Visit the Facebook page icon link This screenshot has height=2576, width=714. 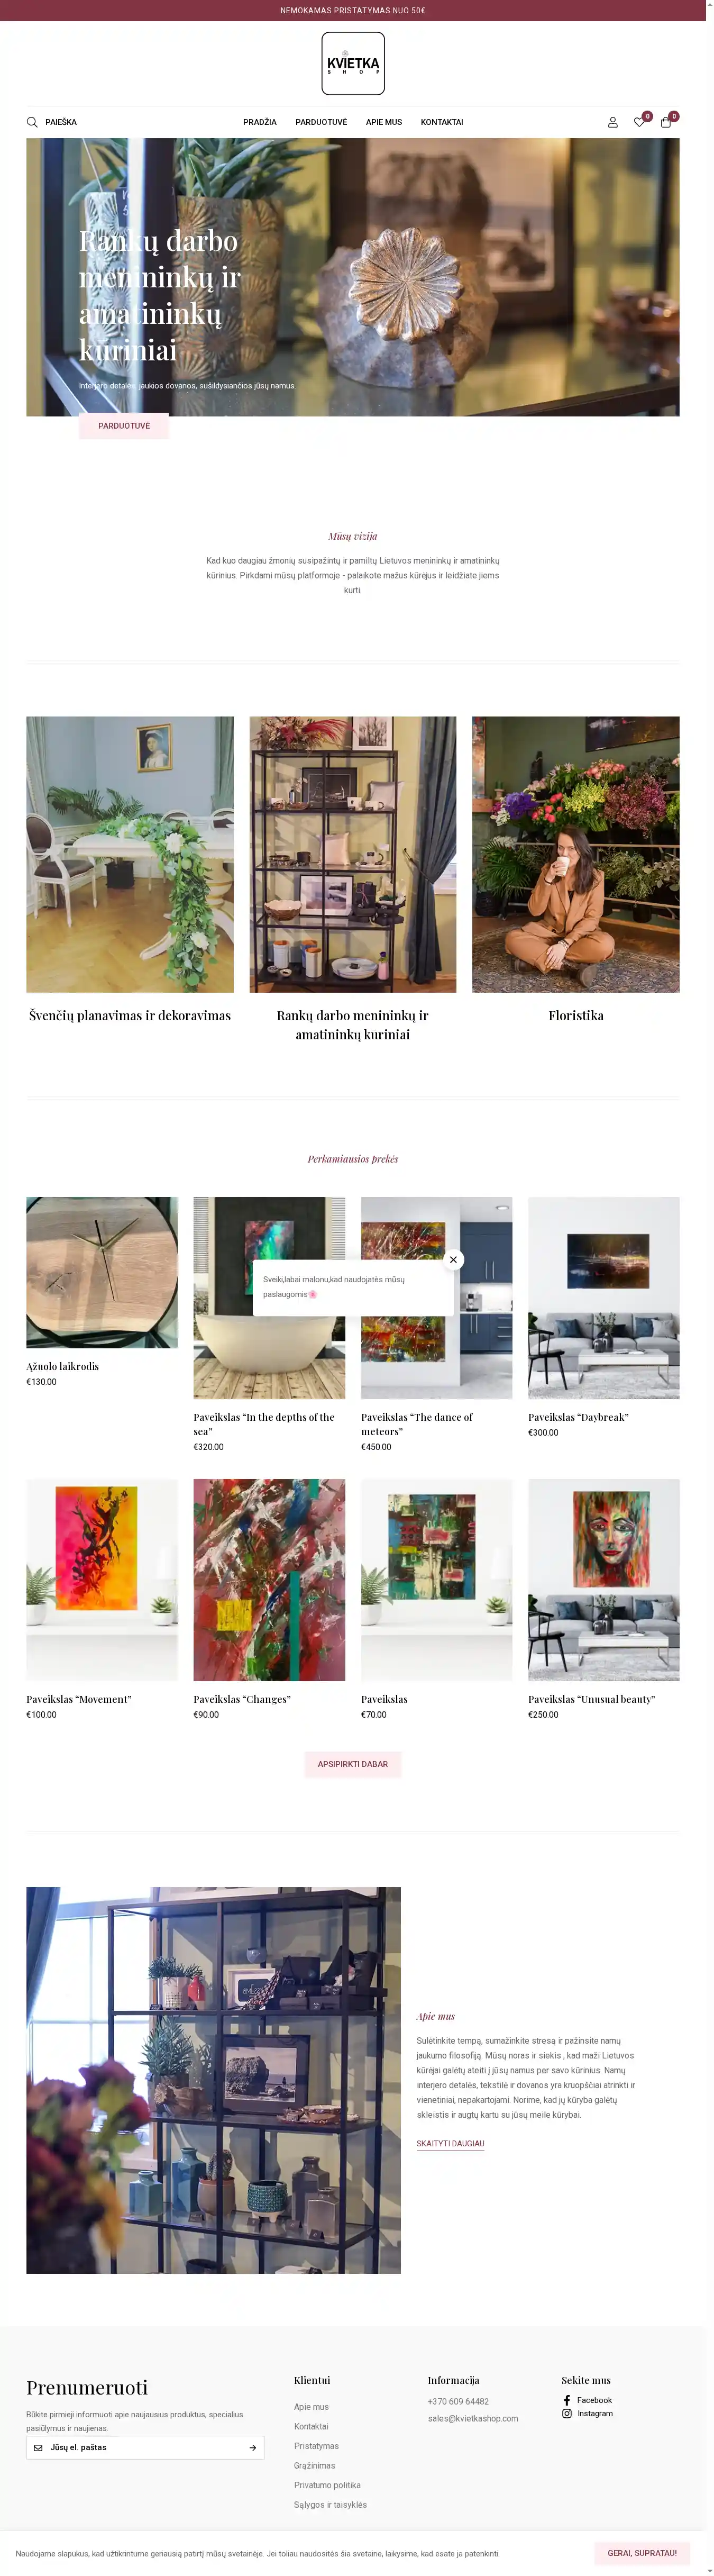tap(567, 2400)
